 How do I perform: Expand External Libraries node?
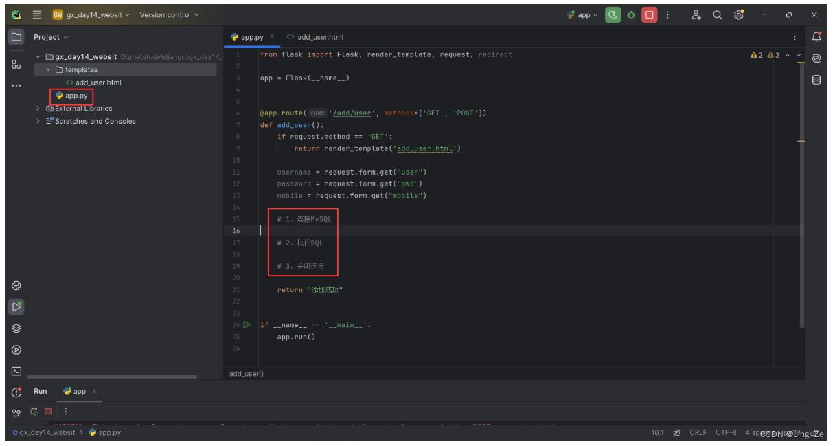click(x=38, y=109)
